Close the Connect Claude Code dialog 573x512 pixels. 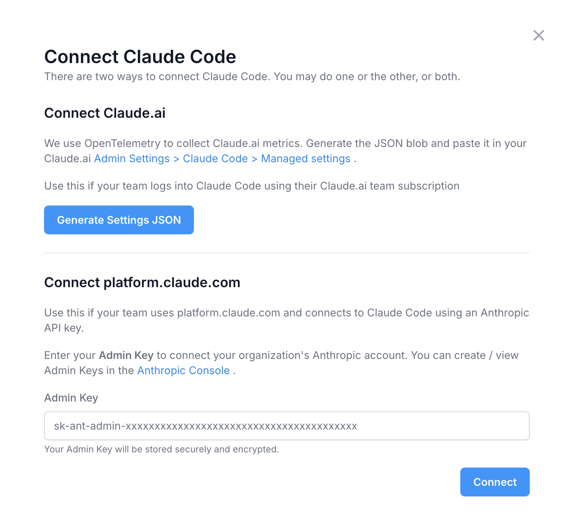point(538,35)
